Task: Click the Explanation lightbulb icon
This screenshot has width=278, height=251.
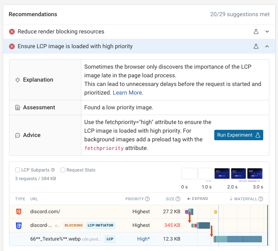Action: coord(18,80)
